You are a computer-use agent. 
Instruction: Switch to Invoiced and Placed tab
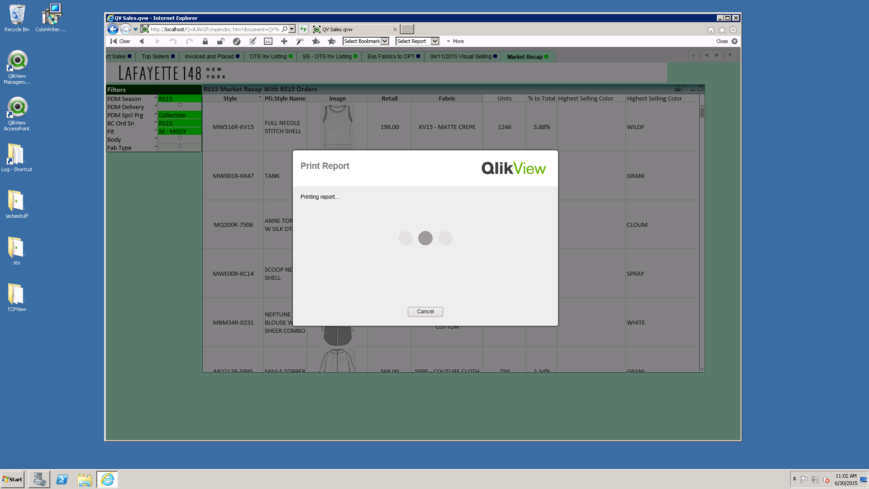[x=209, y=57]
